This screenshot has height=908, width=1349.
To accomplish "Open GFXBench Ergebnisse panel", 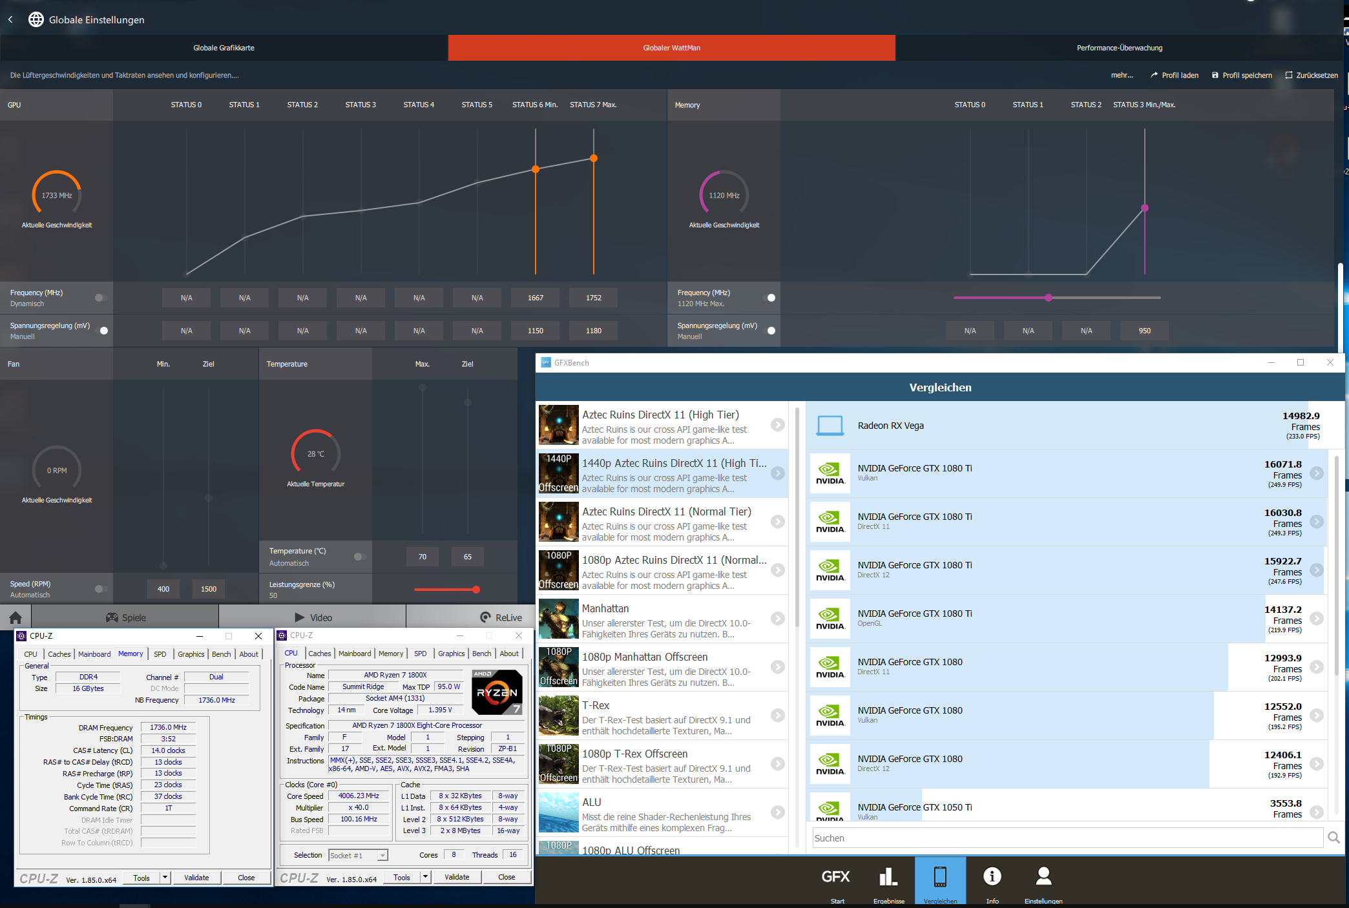I will tap(888, 880).
